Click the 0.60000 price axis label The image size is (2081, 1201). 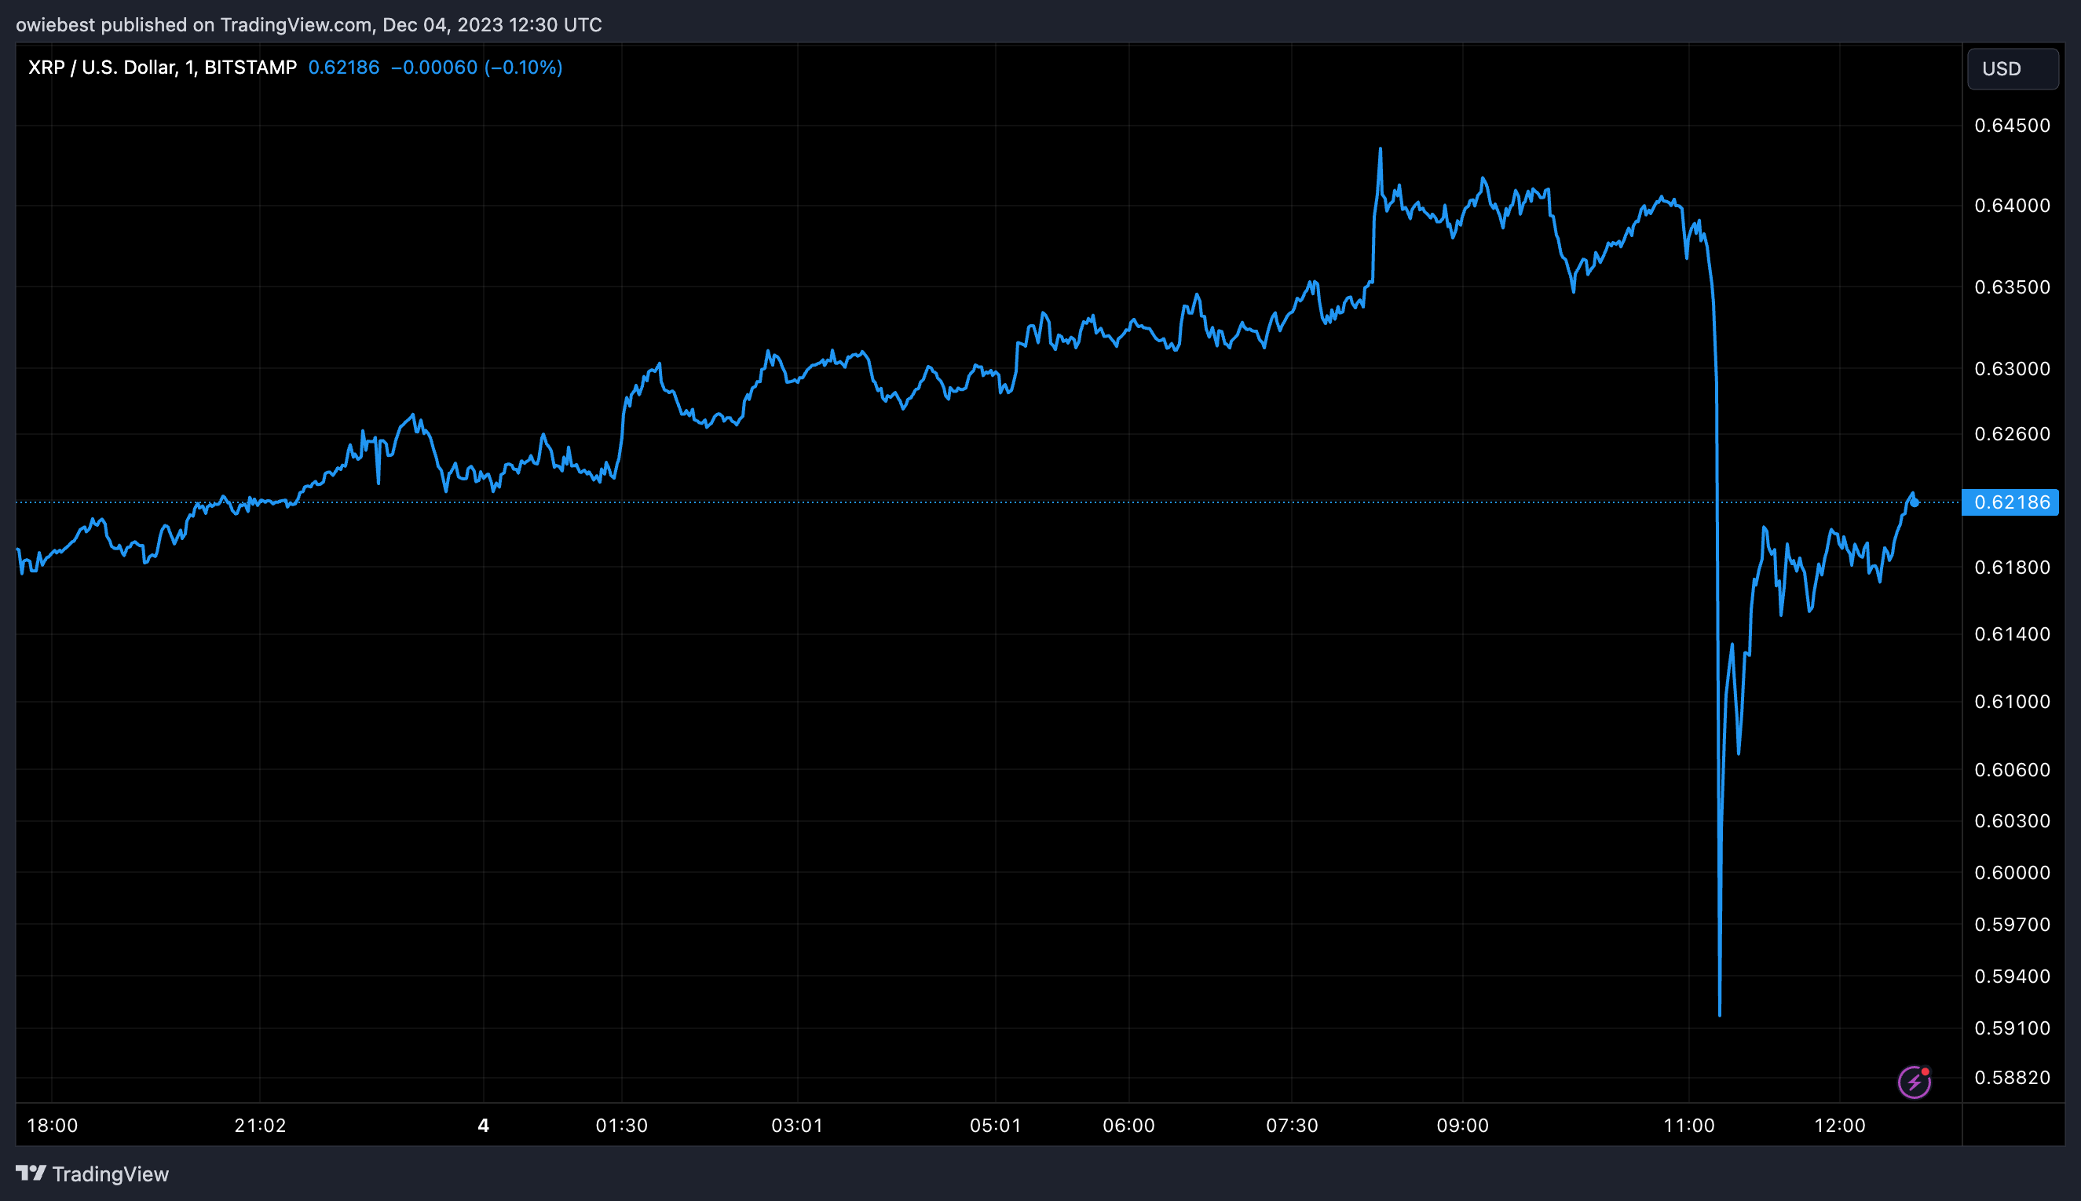point(2012,873)
